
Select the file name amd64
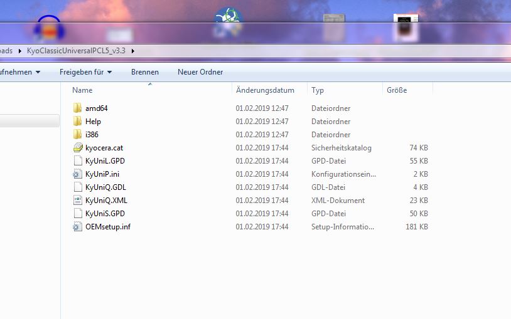tap(97, 108)
